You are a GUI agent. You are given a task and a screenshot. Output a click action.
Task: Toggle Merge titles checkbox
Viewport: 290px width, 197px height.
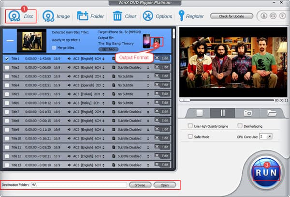[x=54, y=48]
